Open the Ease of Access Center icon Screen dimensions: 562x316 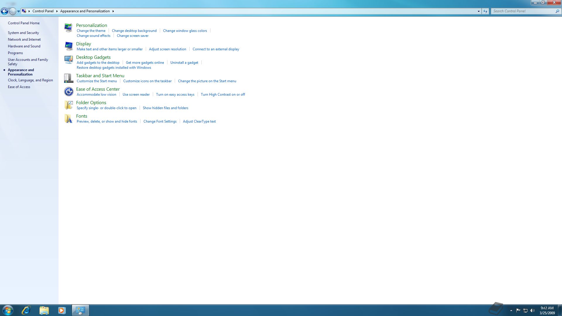point(68,92)
